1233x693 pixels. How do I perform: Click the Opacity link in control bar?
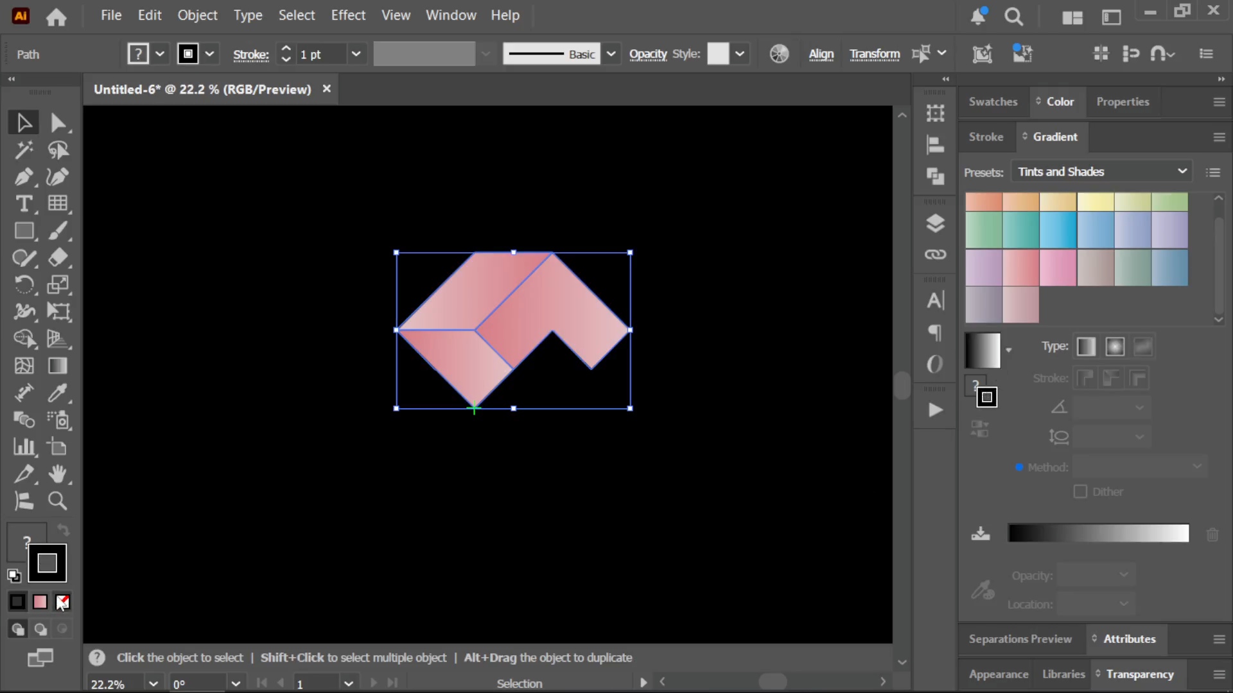[x=648, y=54]
